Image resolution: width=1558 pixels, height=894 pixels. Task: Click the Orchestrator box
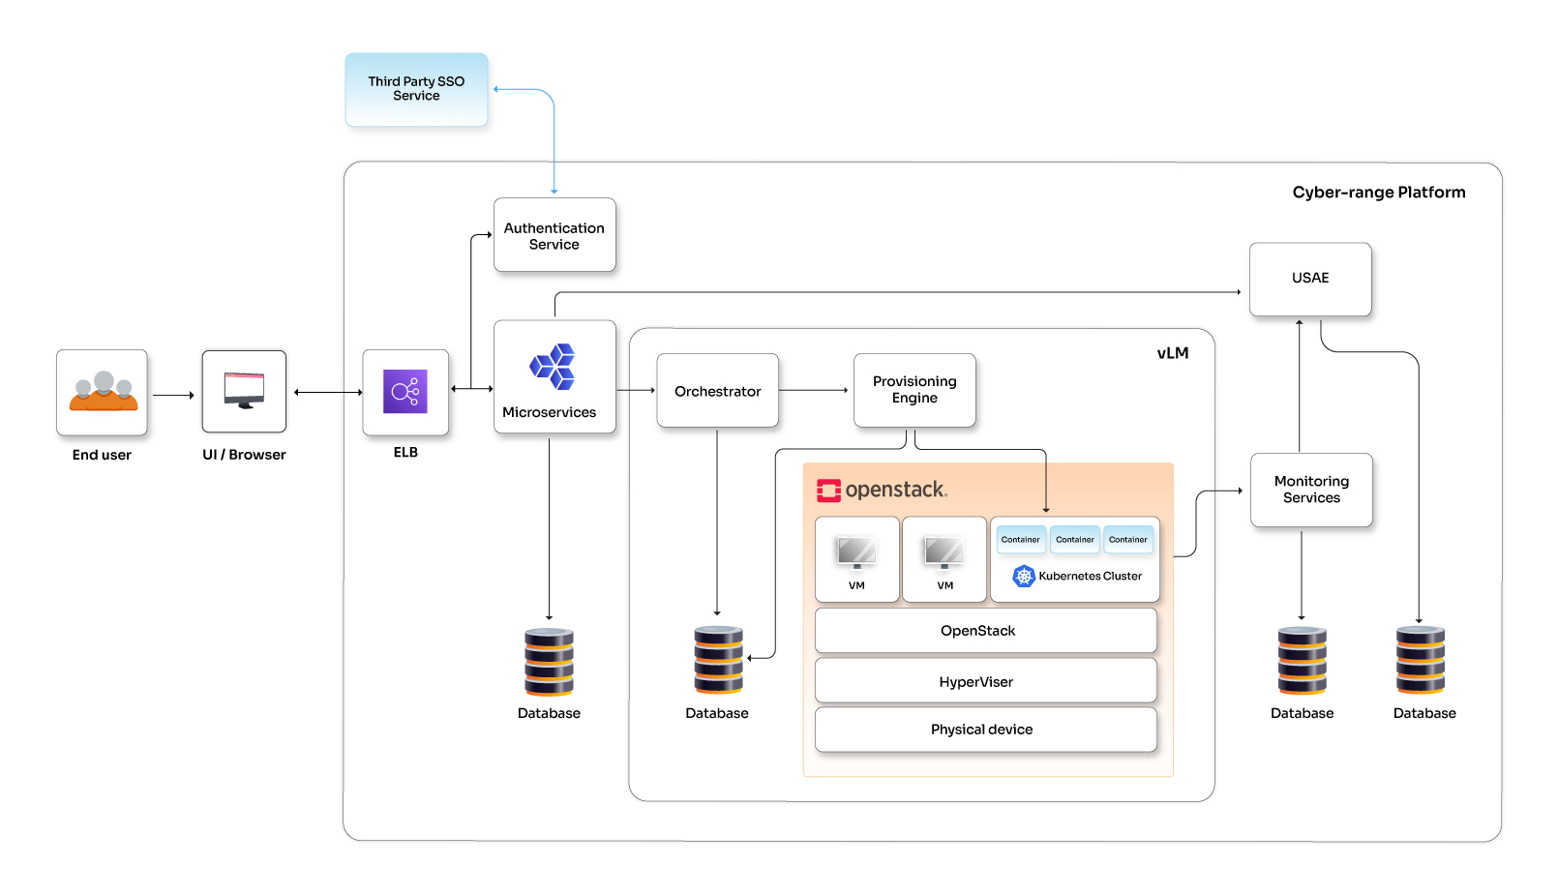(717, 391)
